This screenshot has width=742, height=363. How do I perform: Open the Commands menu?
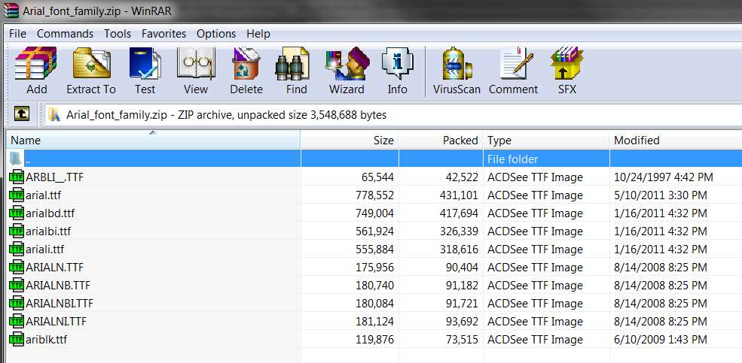65,34
